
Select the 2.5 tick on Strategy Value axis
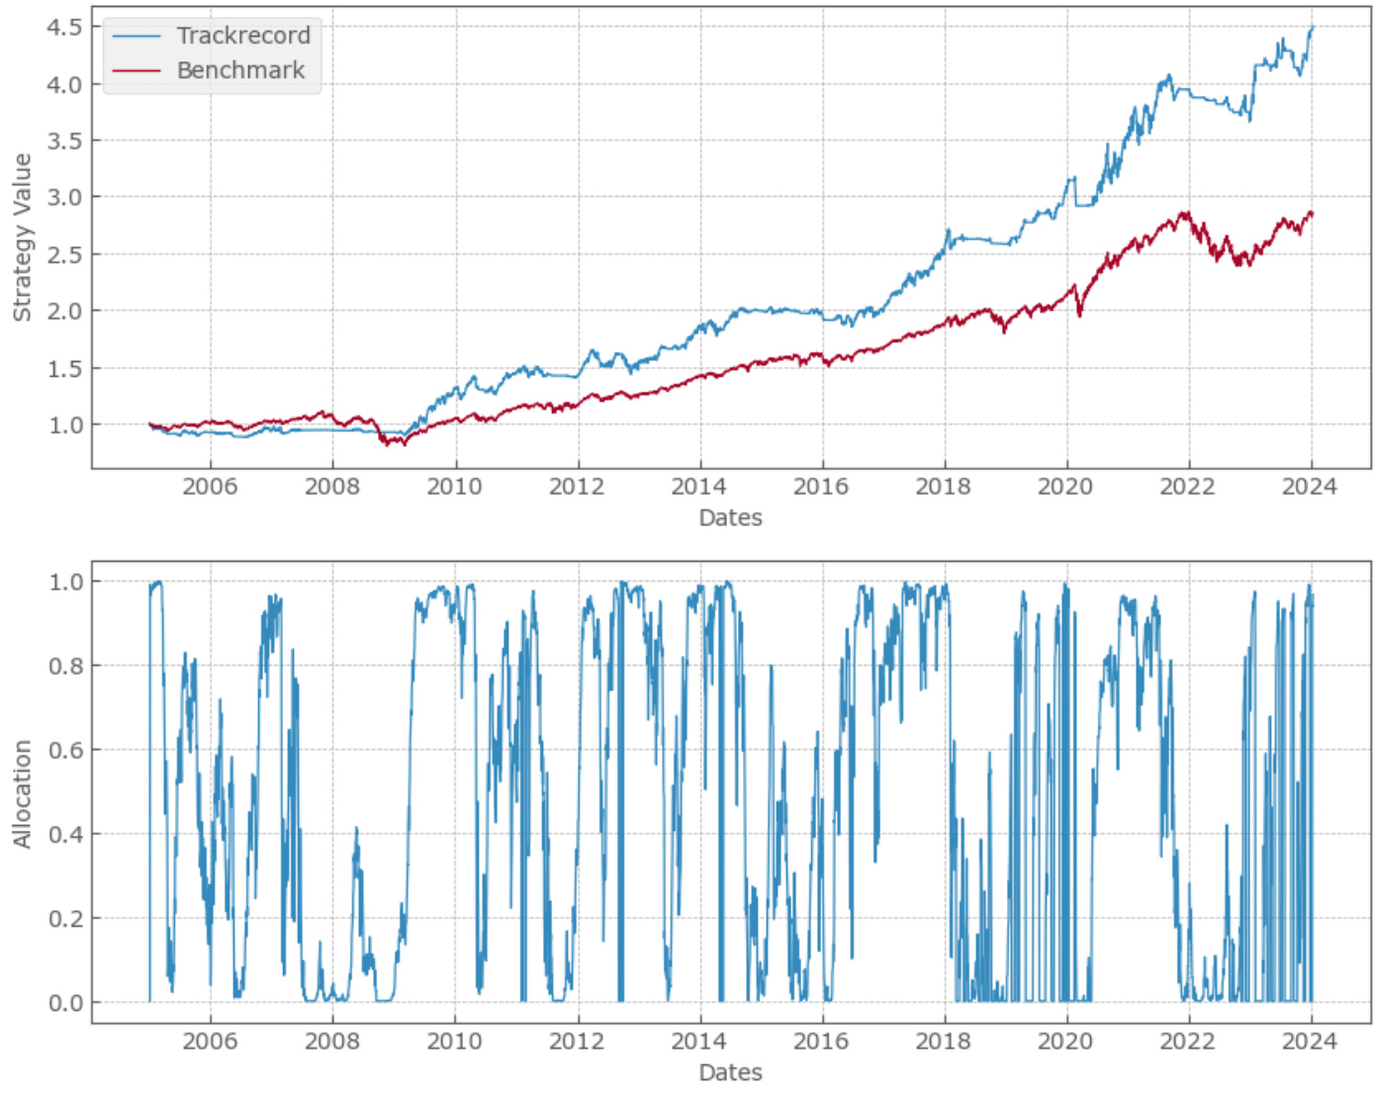click(x=64, y=254)
